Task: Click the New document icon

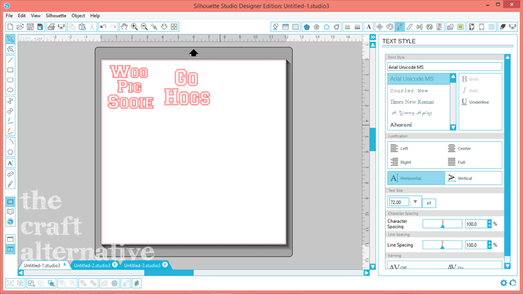Action: coord(10,26)
